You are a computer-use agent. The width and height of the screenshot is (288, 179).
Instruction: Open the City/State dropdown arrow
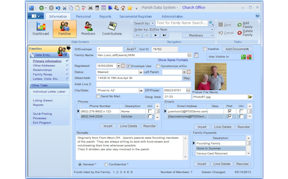click(141, 90)
